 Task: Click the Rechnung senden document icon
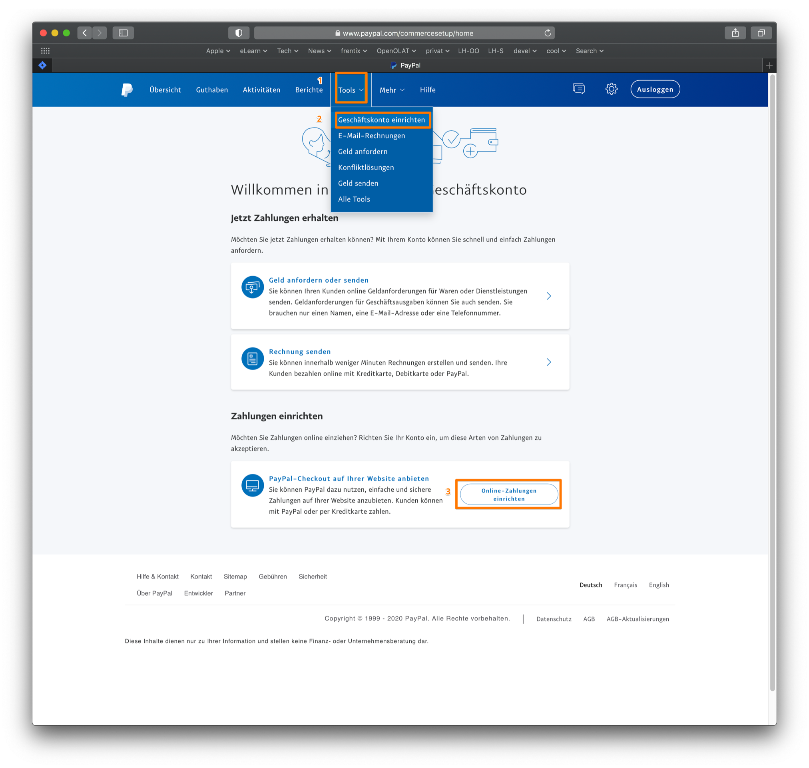[x=253, y=359]
